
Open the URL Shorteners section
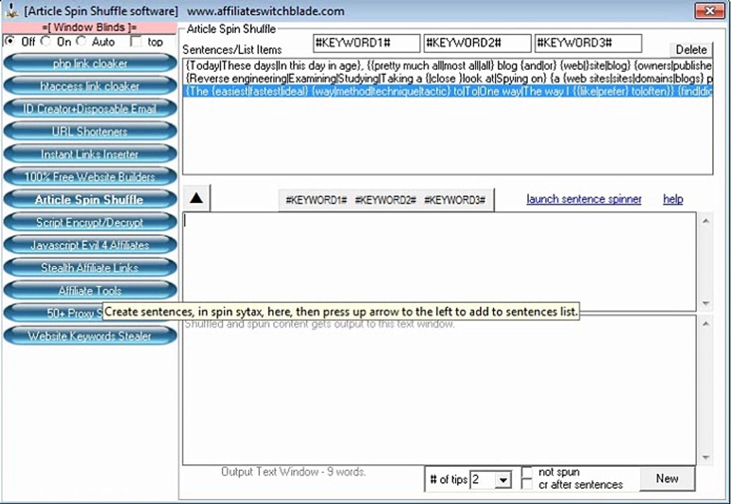[90, 132]
